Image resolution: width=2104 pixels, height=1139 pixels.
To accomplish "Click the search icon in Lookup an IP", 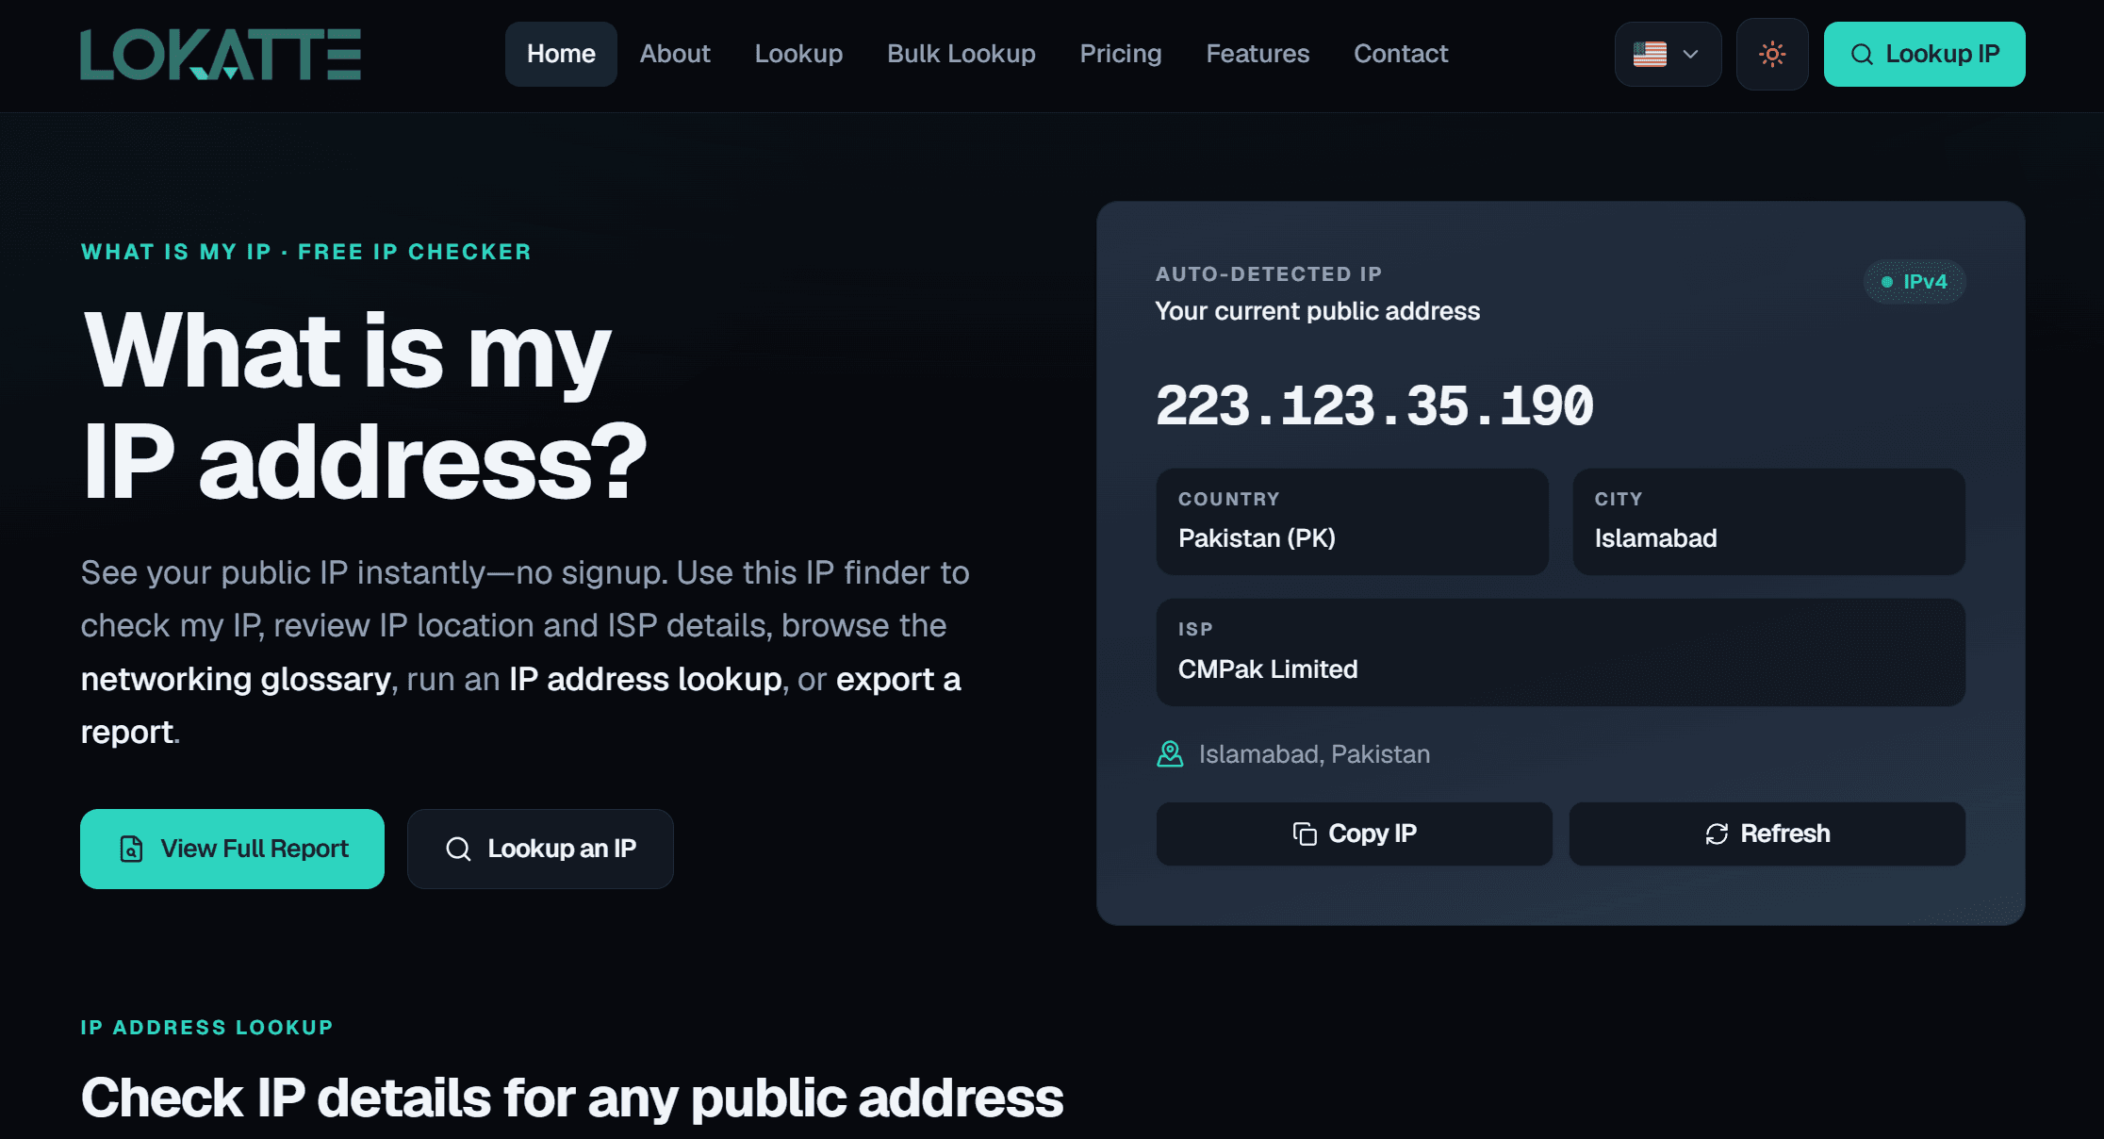I will [x=458, y=849].
